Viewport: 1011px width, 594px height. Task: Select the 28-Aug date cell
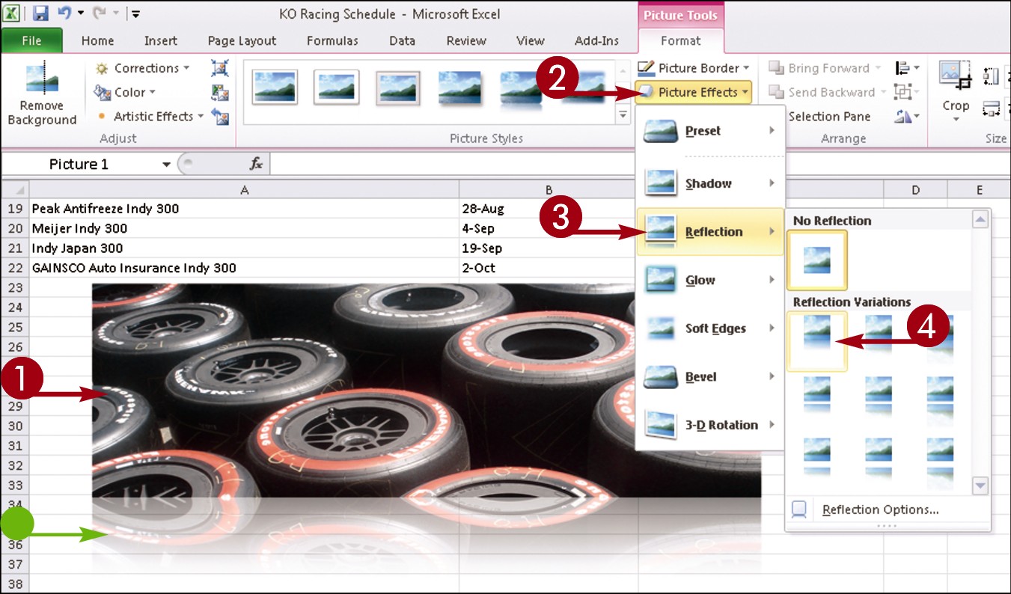[x=549, y=209]
